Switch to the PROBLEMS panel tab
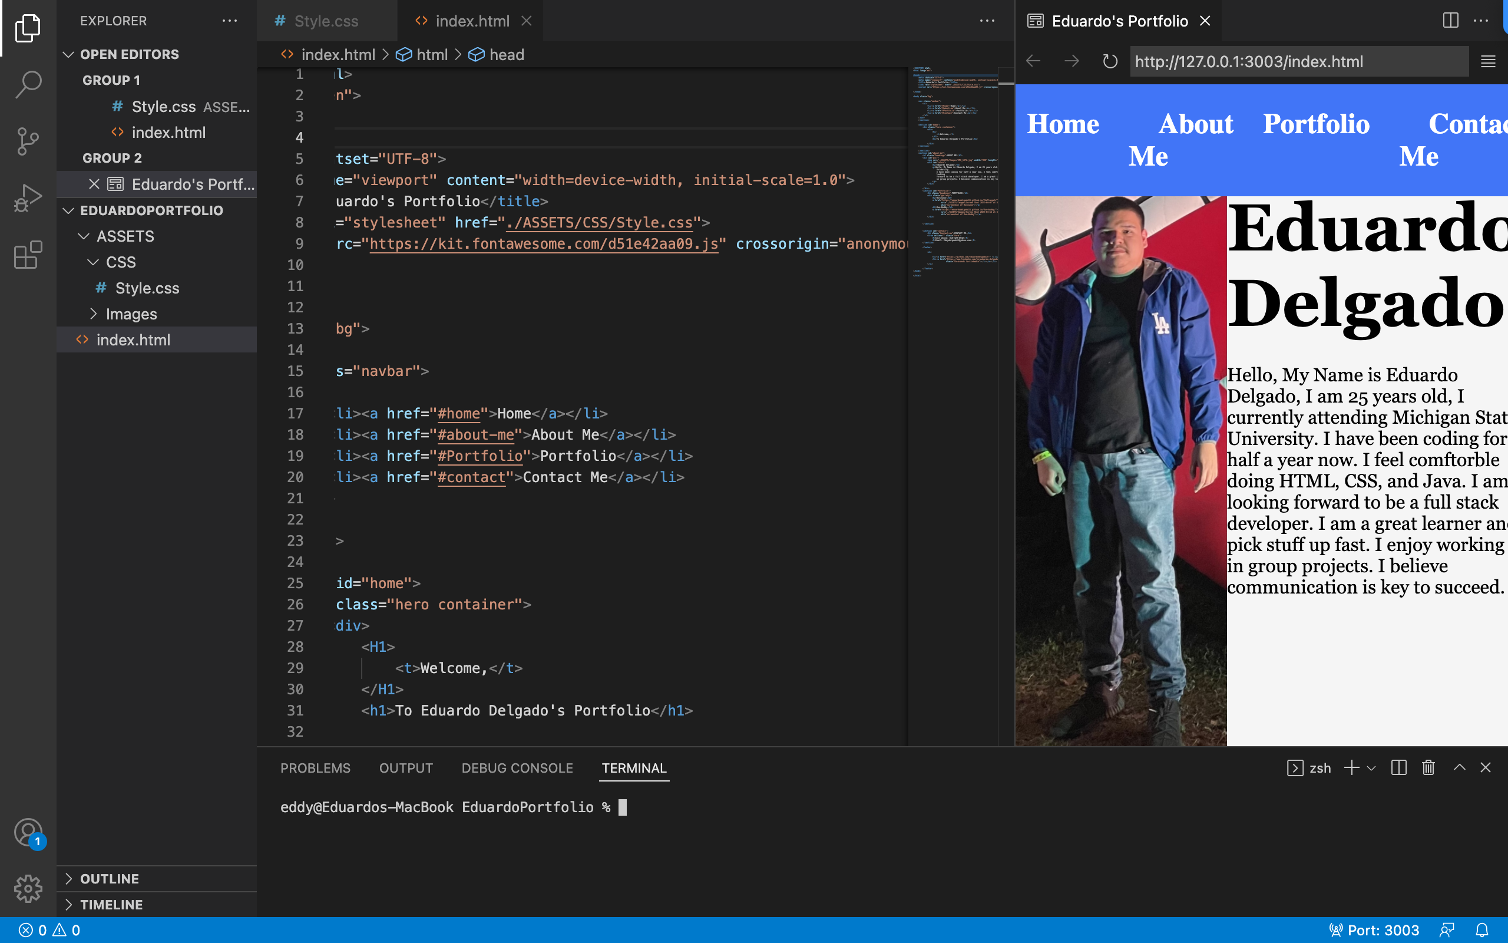Screen dimensions: 1508x943 click(x=315, y=768)
